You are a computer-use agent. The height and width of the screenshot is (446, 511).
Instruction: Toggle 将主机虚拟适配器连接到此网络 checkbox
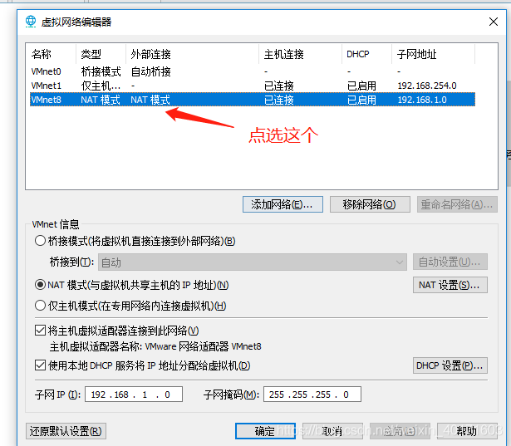click(x=40, y=331)
